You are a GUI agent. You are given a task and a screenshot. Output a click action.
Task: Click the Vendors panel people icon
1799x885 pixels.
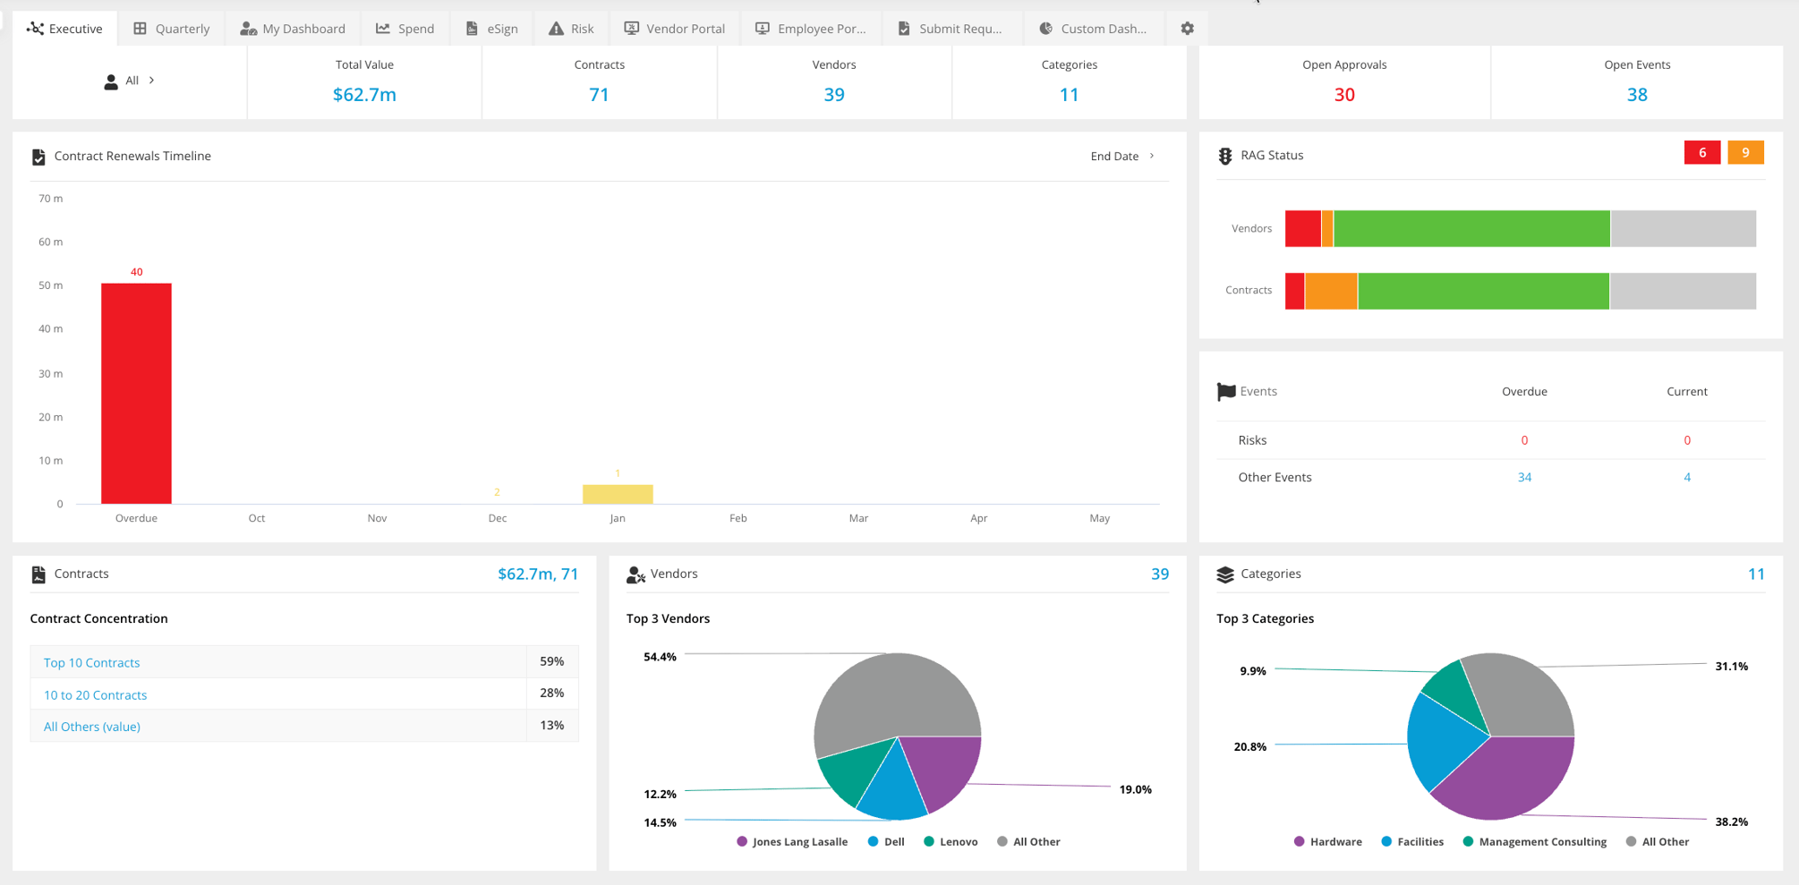click(636, 574)
